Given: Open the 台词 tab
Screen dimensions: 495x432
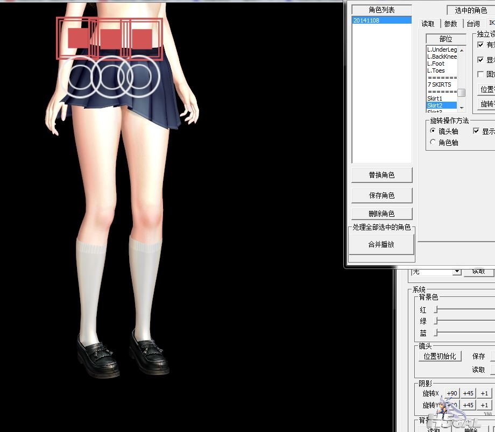Looking at the screenshot, I should click(473, 24).
